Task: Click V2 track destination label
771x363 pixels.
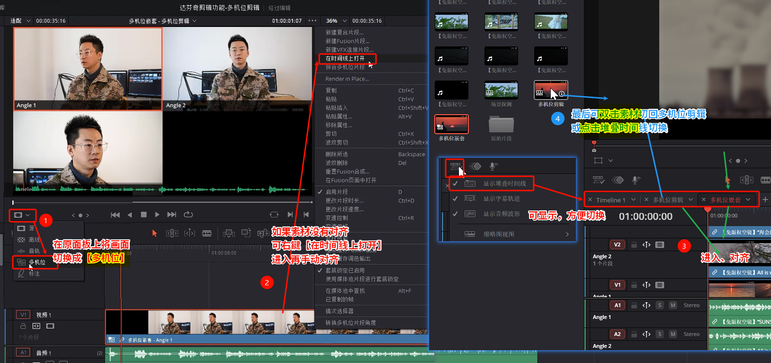Action: point(617,245)
